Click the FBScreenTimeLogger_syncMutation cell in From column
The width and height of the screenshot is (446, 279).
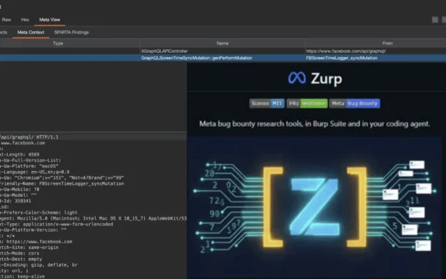pyautogui.click(x=341, y=58)
